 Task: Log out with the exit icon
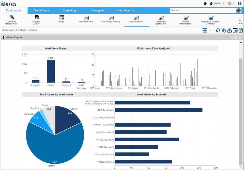point(240,3)
